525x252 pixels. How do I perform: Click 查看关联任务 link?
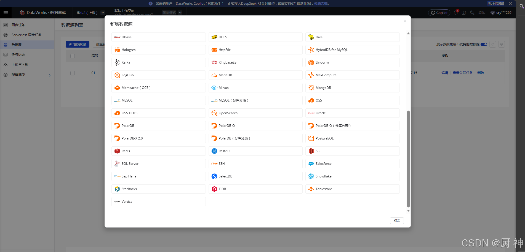[463, 73]
